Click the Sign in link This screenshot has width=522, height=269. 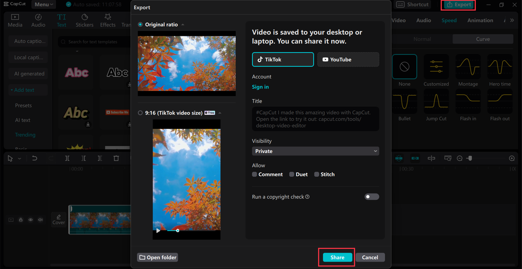[x=260, y=87]
